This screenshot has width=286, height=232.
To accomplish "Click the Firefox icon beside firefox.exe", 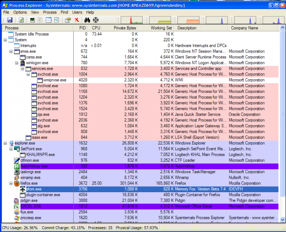I will tap(16, 183).
